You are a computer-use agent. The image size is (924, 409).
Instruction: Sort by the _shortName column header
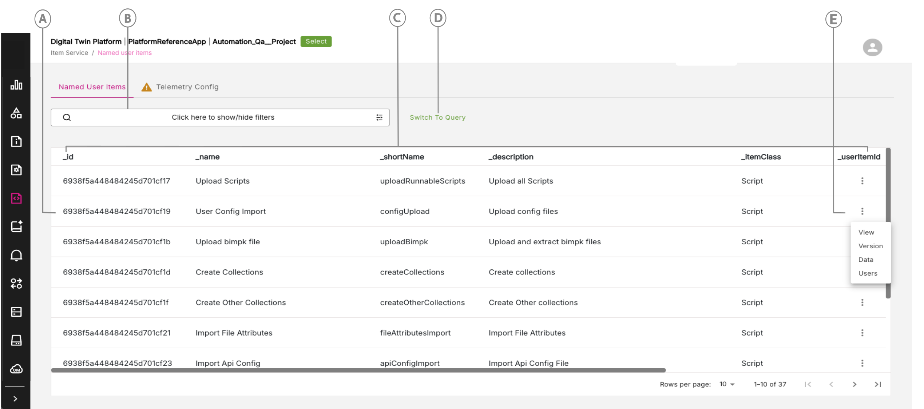(x=402, y=157)
